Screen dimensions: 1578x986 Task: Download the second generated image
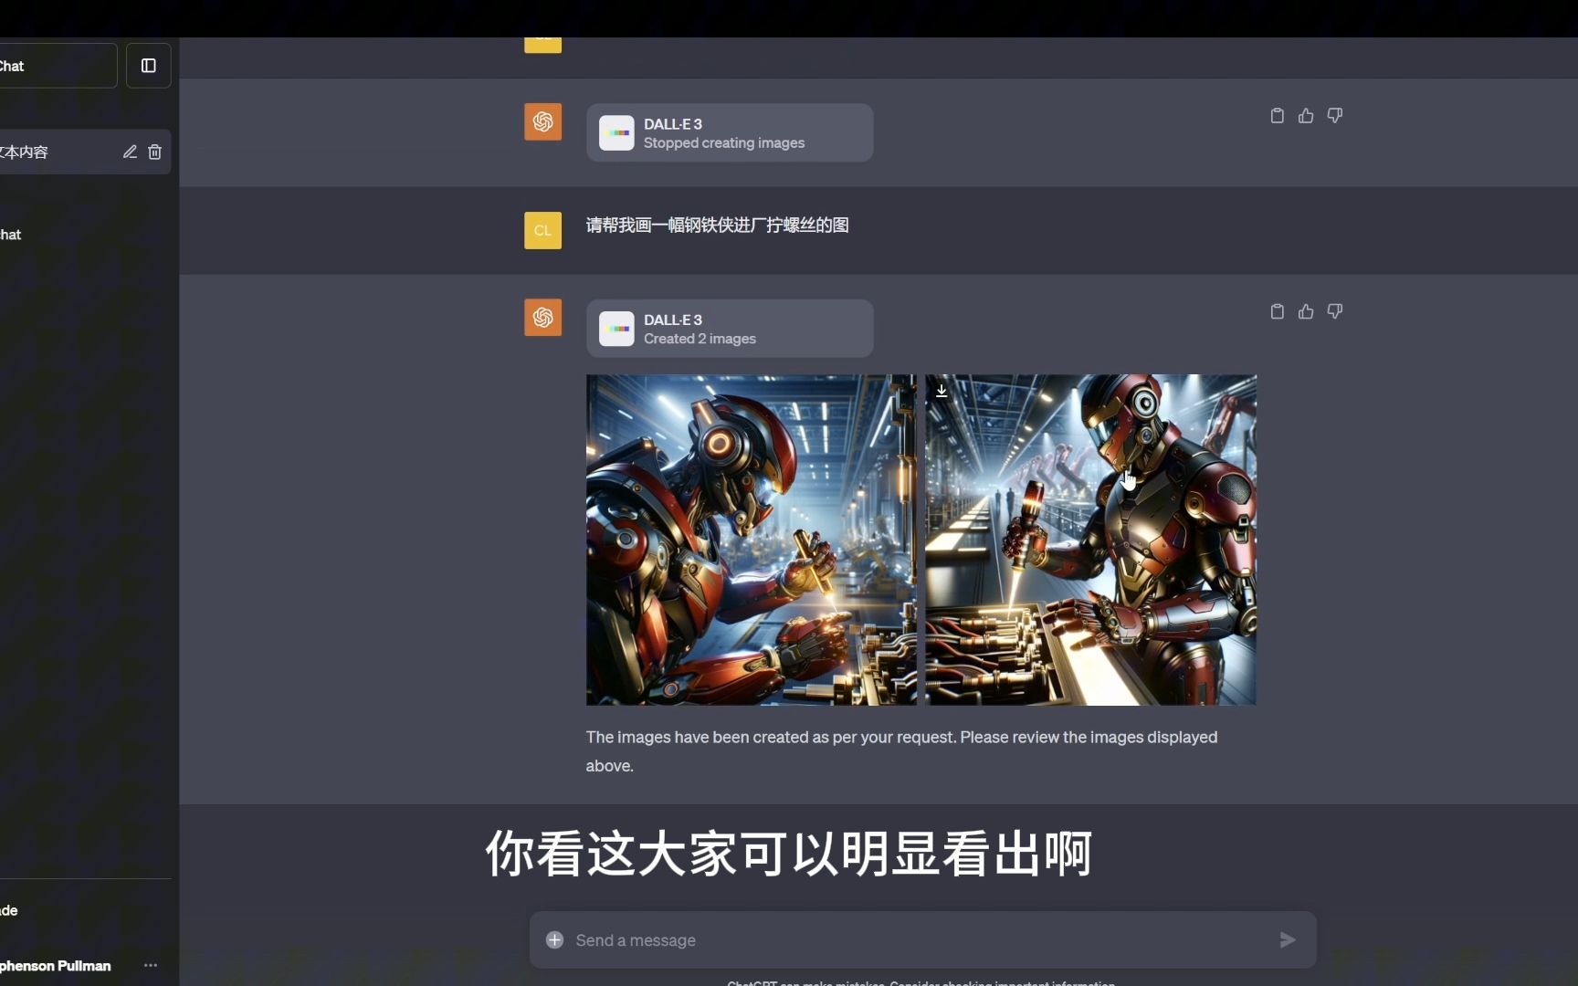[x=942, y=391]
